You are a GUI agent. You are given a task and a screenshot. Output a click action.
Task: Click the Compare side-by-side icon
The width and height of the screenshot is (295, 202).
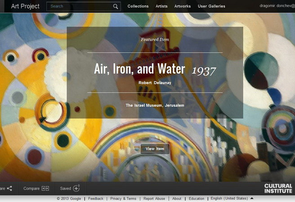(45, 189)
